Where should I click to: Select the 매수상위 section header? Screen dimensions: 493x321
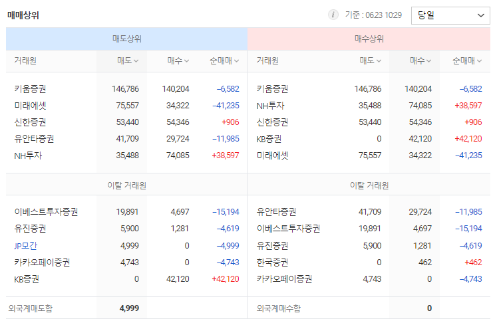[x=369, y=39]
